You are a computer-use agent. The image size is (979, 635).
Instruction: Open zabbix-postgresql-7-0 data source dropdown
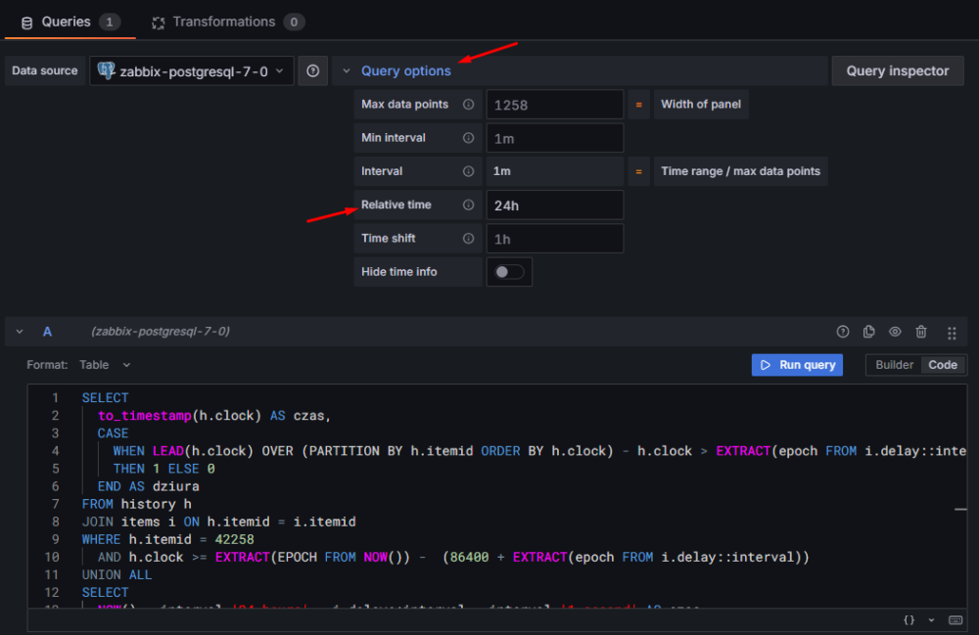(192, 71)
